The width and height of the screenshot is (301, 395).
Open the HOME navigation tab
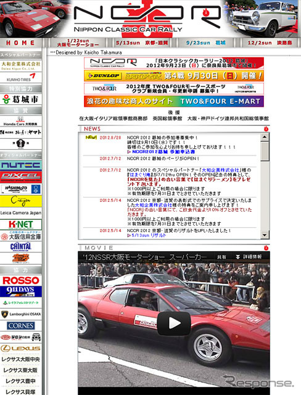(x=20, y=43)
